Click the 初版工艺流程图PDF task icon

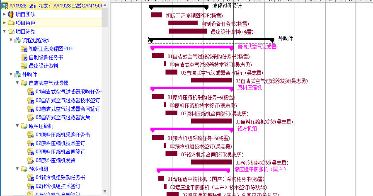click(x=24, y=49)
